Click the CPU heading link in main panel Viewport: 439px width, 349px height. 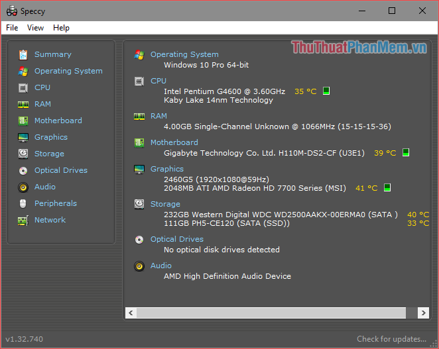coord(158,81)
